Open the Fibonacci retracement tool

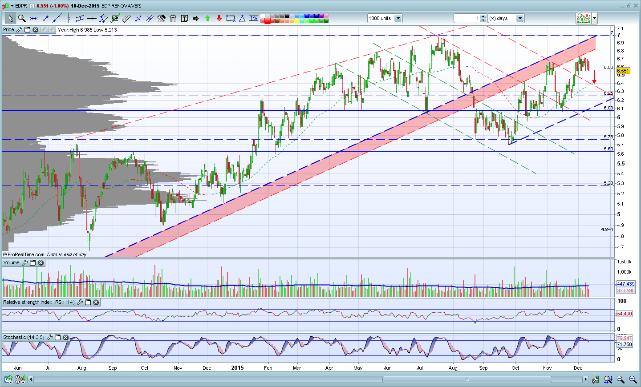point(115,18)
